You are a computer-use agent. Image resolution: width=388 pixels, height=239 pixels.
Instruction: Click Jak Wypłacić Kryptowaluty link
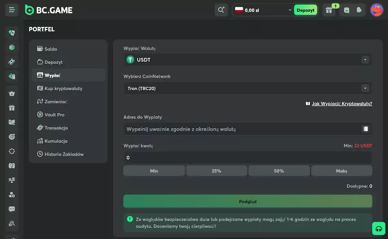click(x=341, y=104)
